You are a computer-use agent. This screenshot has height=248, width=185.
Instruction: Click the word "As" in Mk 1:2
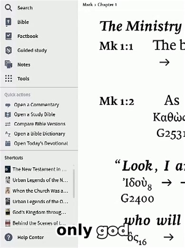click(x=172, y=101)
